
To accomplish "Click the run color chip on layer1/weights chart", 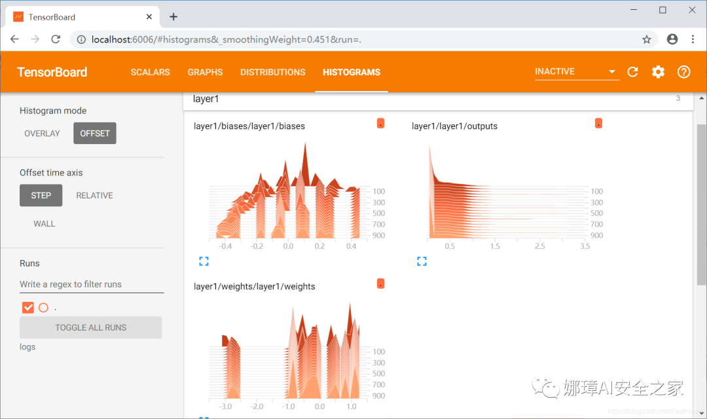I will click(380, 283).
